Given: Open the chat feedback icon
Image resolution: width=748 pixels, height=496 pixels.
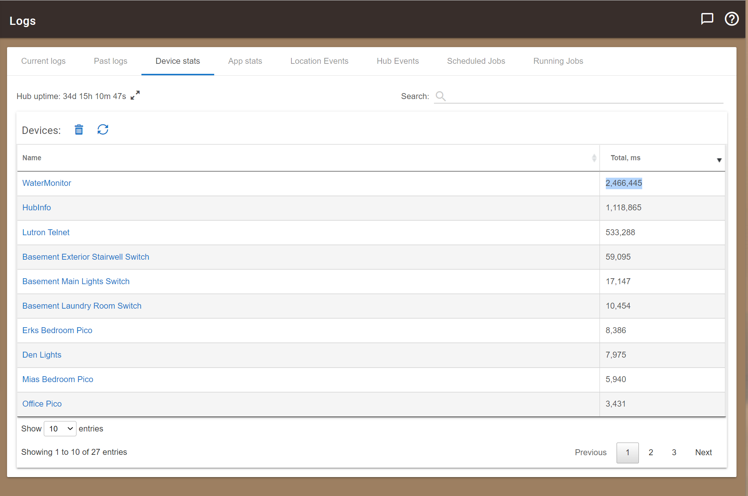Looking at the screenshot, I should click(707, 19).
